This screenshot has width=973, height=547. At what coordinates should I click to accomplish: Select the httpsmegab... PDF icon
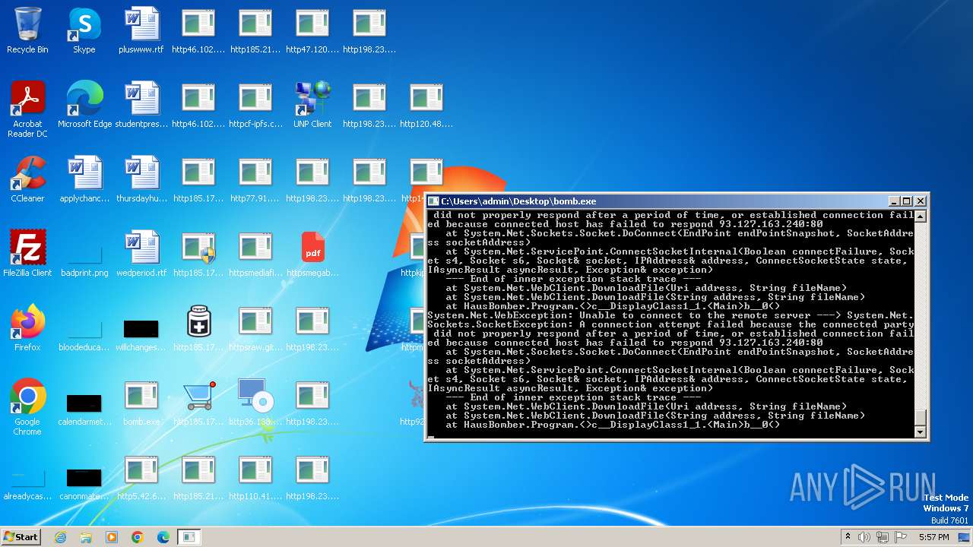pyautogui.click(x=312, y=254)
